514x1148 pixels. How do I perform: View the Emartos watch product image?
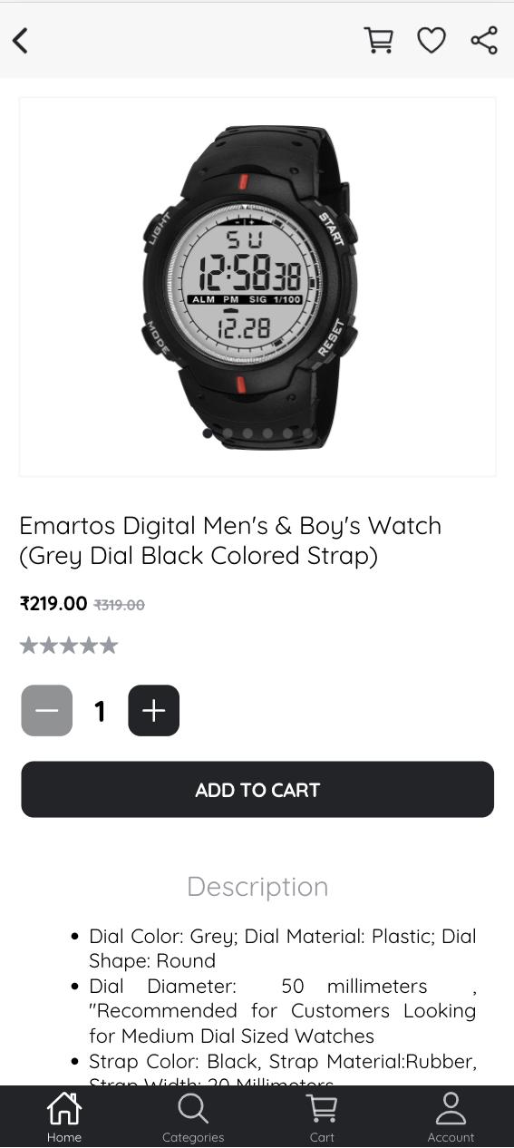(257, 287)
